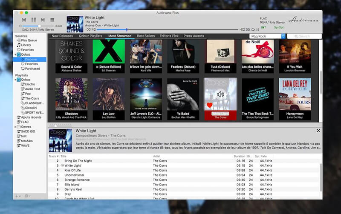
Task: Click the red heart on White Light album
Action: coord(209,105)
